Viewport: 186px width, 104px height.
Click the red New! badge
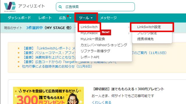105,32
